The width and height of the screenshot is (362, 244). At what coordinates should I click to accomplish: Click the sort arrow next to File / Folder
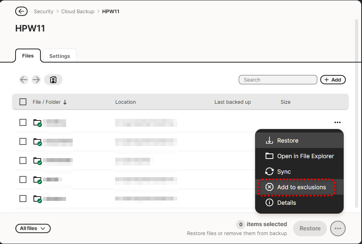[65, 102]
